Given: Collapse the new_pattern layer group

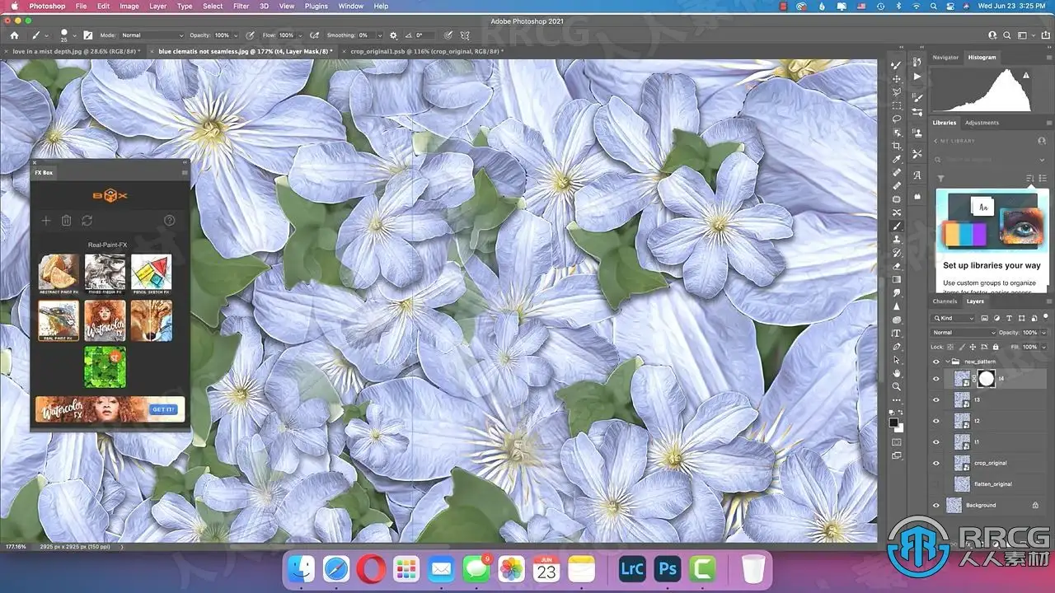Looking at the screenshot, I should coord(946,362).
